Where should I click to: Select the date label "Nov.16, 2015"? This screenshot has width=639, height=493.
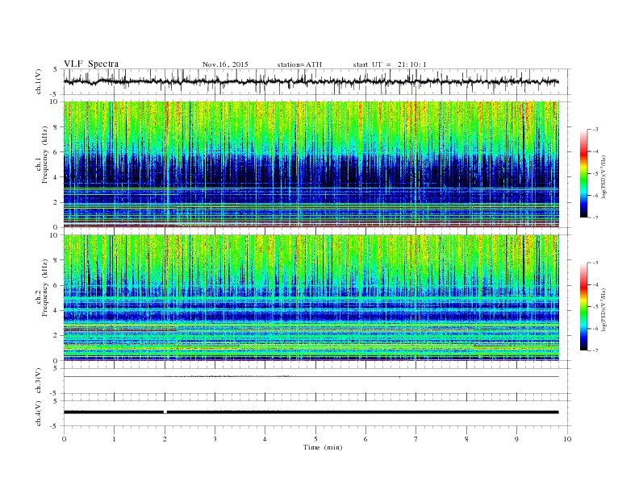pyautogui.click(x=225, y=64)
